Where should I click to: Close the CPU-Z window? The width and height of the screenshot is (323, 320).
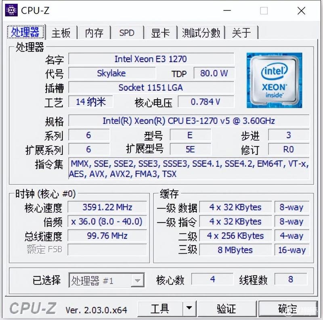(x=301, y=10)
